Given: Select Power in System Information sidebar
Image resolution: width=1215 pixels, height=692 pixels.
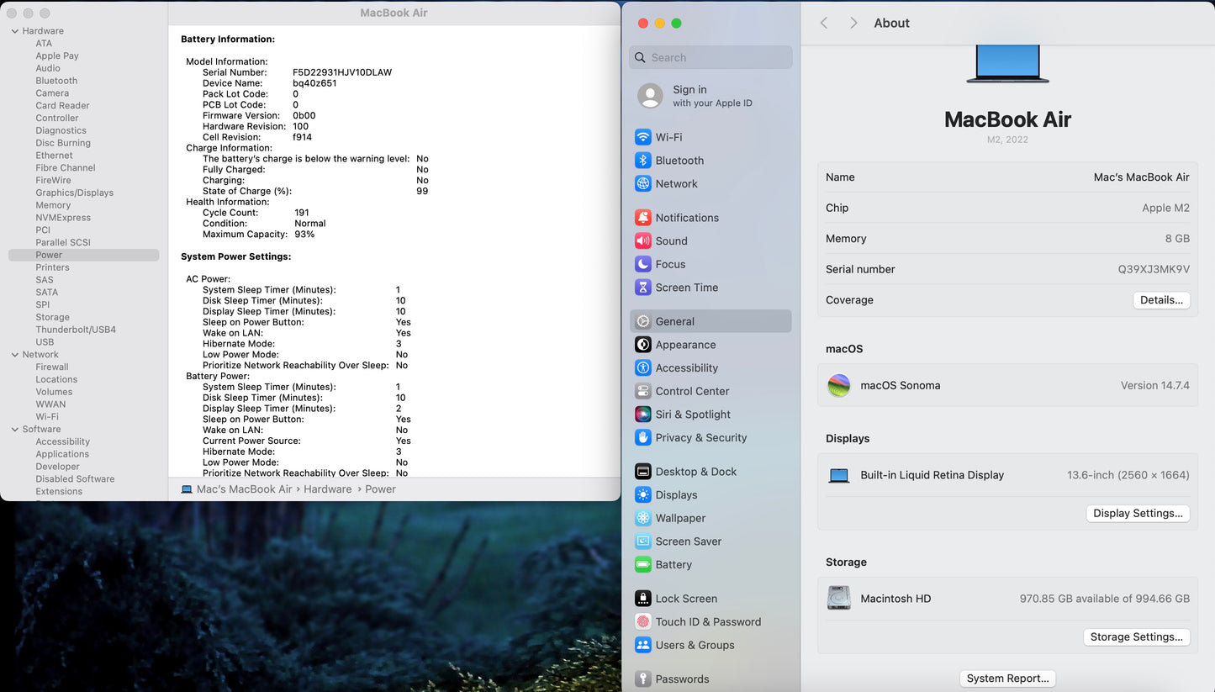Looking at the screenshot, I should click(x=83, y=255).
